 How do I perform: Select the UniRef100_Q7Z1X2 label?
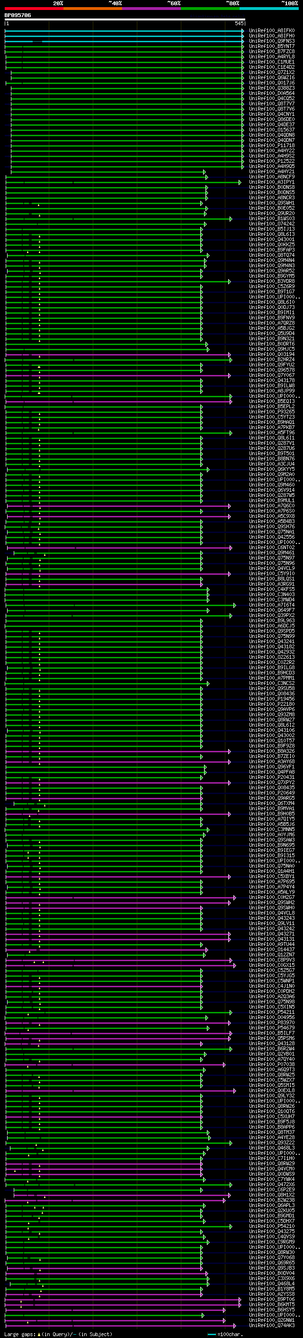pos(271,72)
